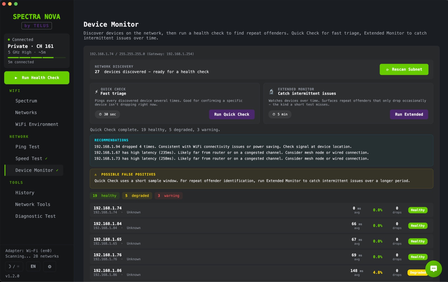Go to WiFi Environment
This screenshot has height=282, width=448.
click(x=37, y=124)
